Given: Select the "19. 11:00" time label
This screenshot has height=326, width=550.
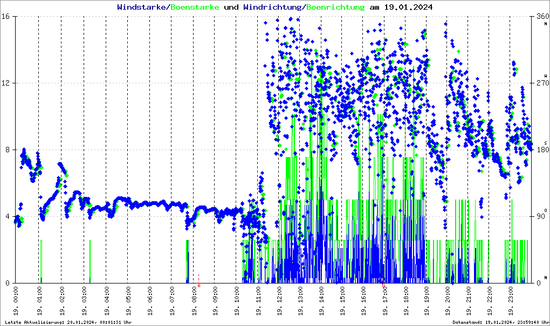Looking at the screenshot, I should point(258,301).
